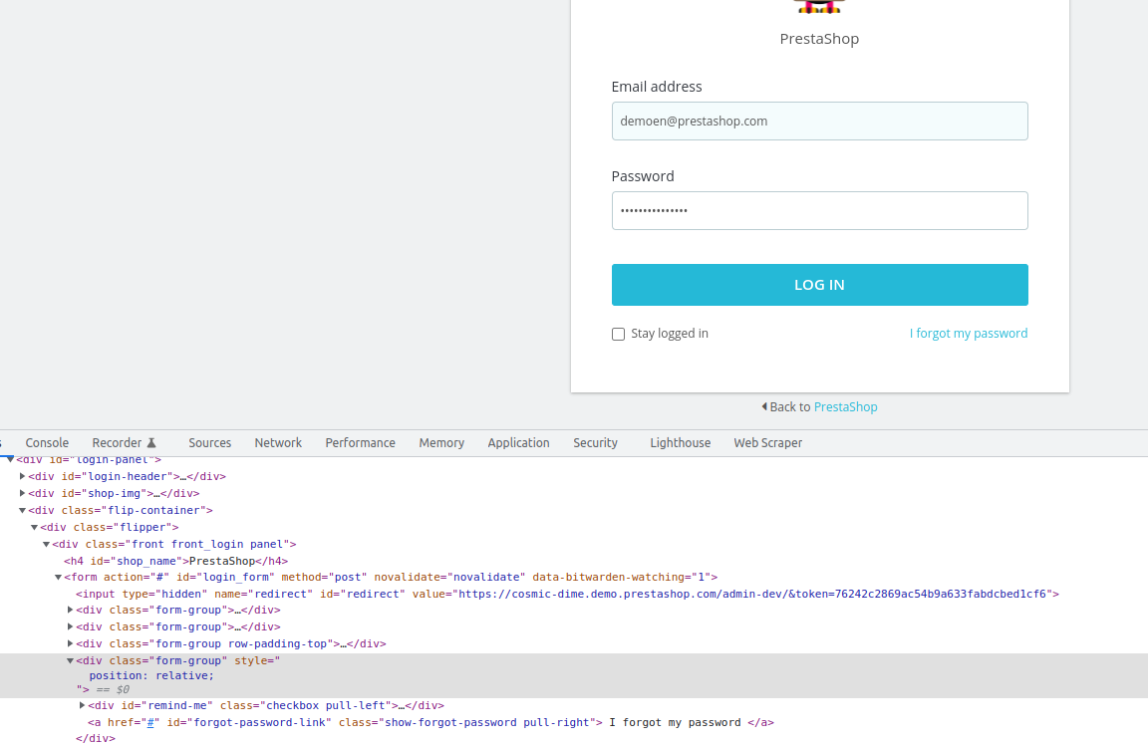The image size is (1148, 746).
Task: Click the back arrow icon before 'Back to'
Action: click(x=764, y=406)
